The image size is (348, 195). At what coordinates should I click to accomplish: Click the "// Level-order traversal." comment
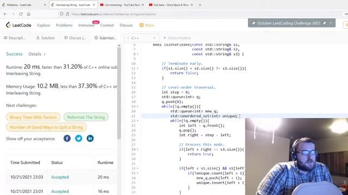189,87
